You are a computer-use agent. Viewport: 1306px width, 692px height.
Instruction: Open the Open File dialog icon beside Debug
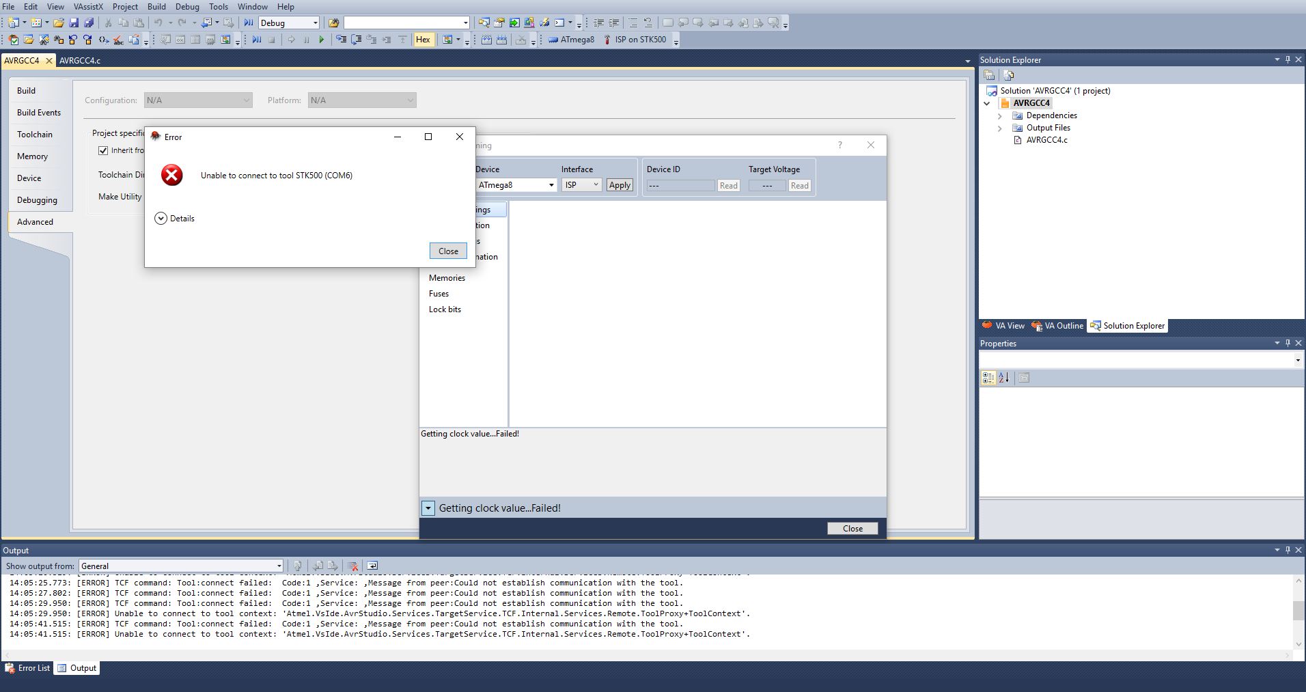tap(334, 23)
